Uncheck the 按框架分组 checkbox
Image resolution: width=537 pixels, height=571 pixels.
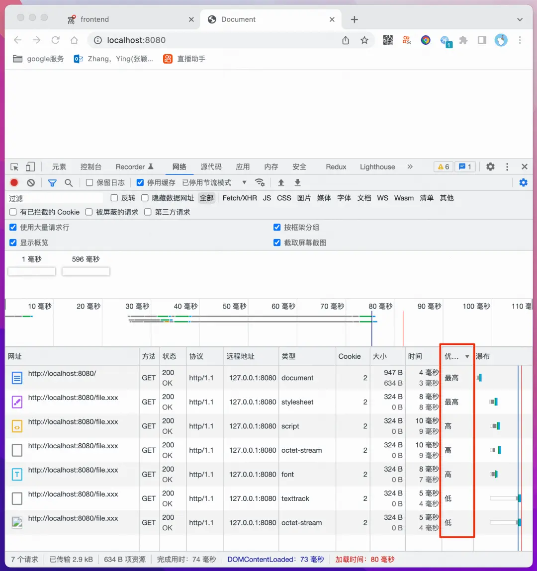pyautogui.click(x=277, y=227)
